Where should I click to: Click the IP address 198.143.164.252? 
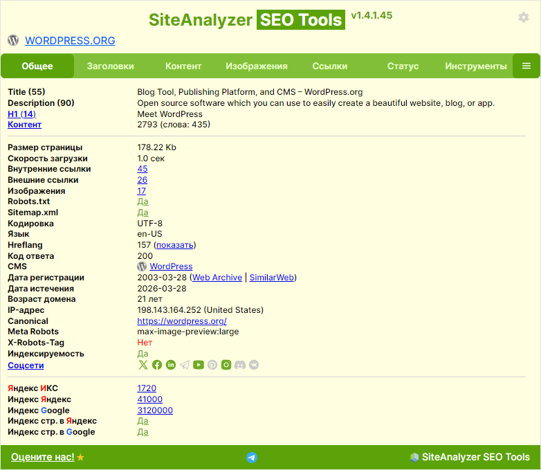click(169, 310)
